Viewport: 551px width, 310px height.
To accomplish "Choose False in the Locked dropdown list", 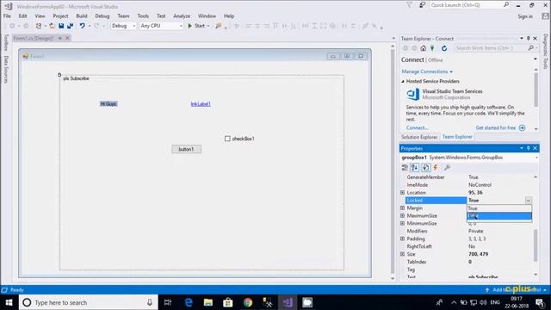I will (499, 216).
